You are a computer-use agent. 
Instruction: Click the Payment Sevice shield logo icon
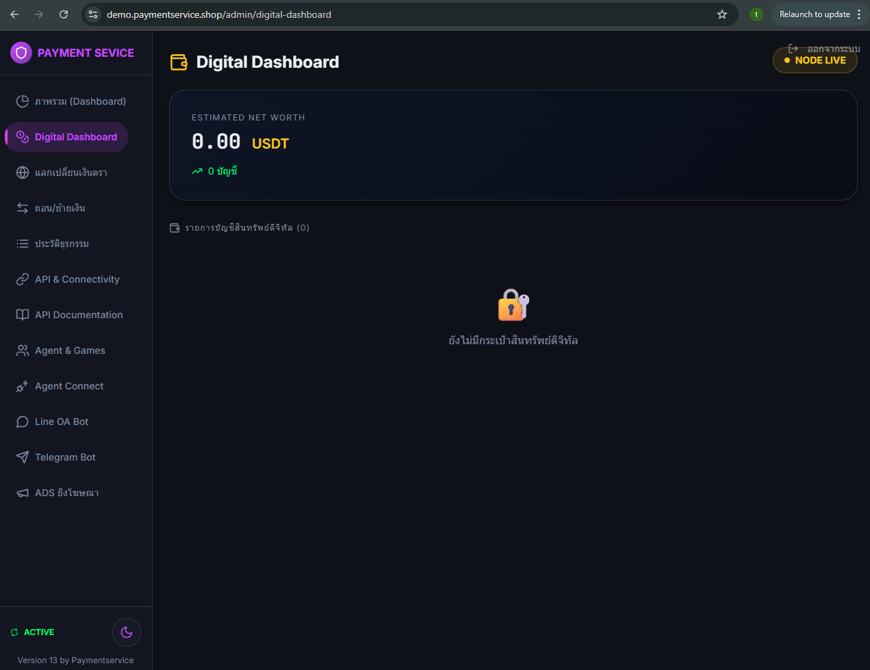coord(21,53)
